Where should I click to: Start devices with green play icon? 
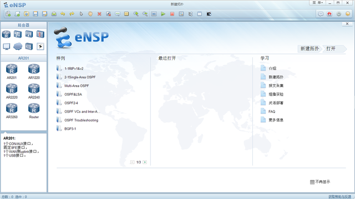pos(163,14)
